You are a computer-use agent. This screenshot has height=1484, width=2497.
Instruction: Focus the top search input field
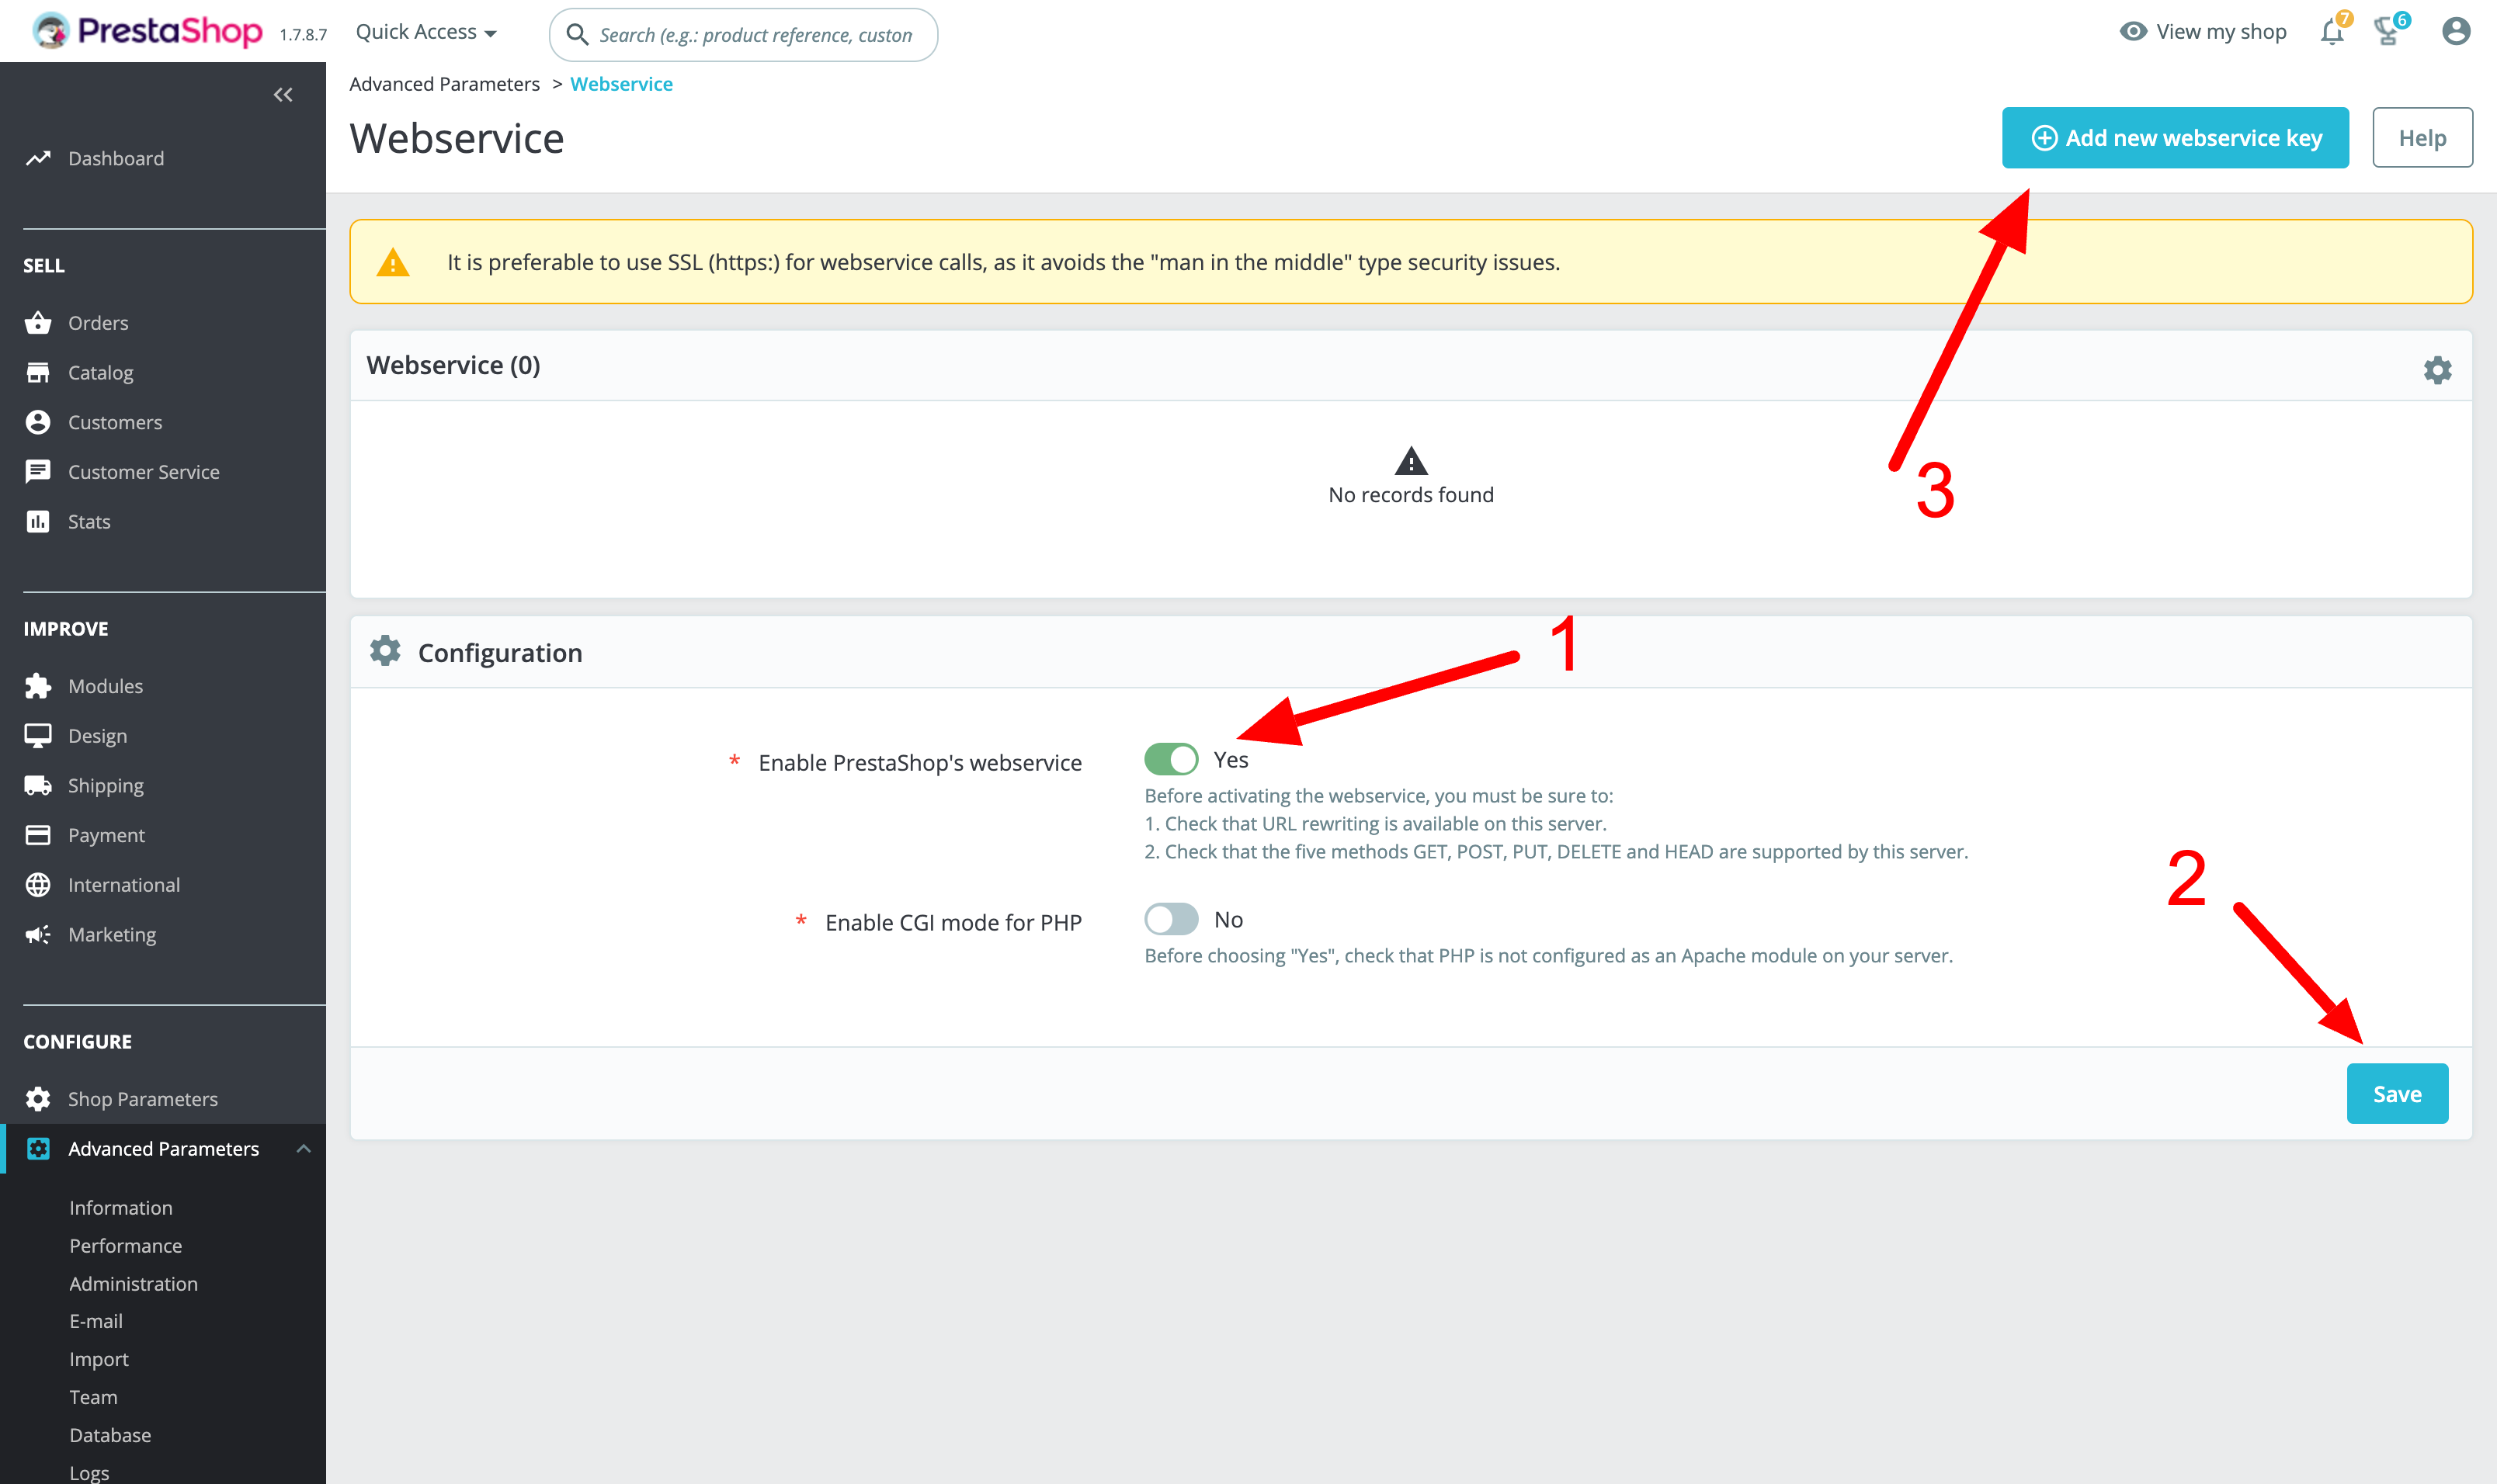pyautogui.click(x=743, y=35)
